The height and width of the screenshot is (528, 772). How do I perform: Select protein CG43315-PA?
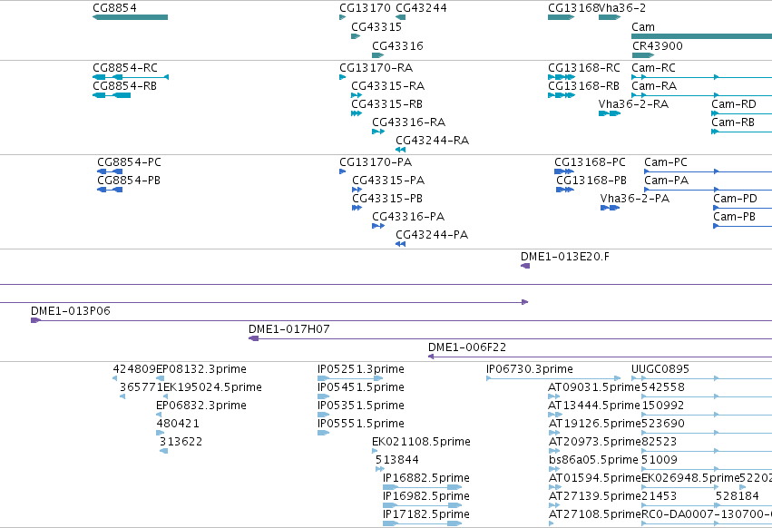click(388, 181)
